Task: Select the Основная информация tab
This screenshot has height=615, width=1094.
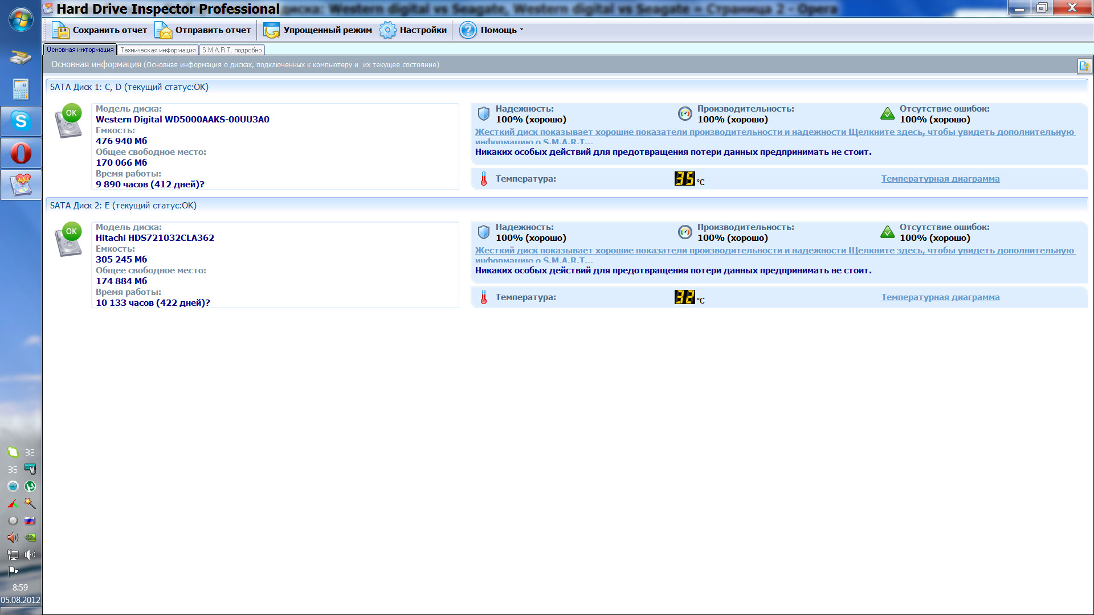Action: point(80,50)
